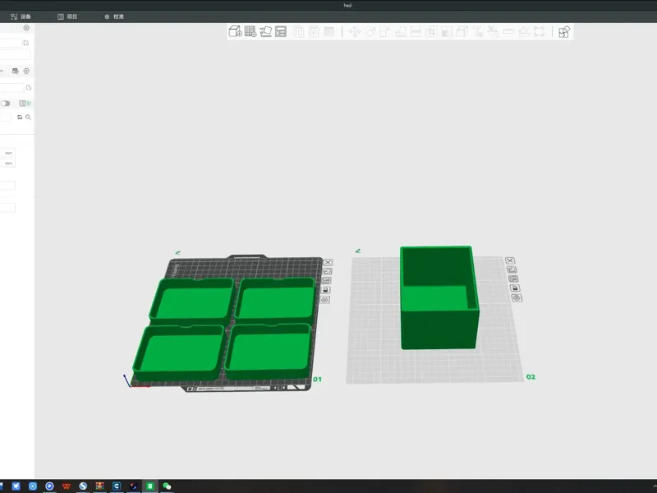Select the Cut tool
Viewport: 657px width, 493px height.
416,32
